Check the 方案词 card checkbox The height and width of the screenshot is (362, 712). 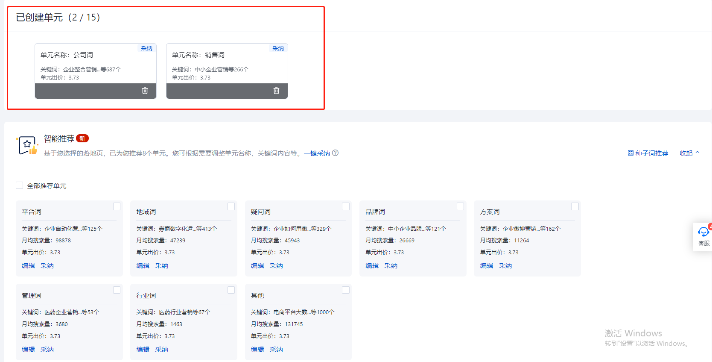[x=575, y=206]
